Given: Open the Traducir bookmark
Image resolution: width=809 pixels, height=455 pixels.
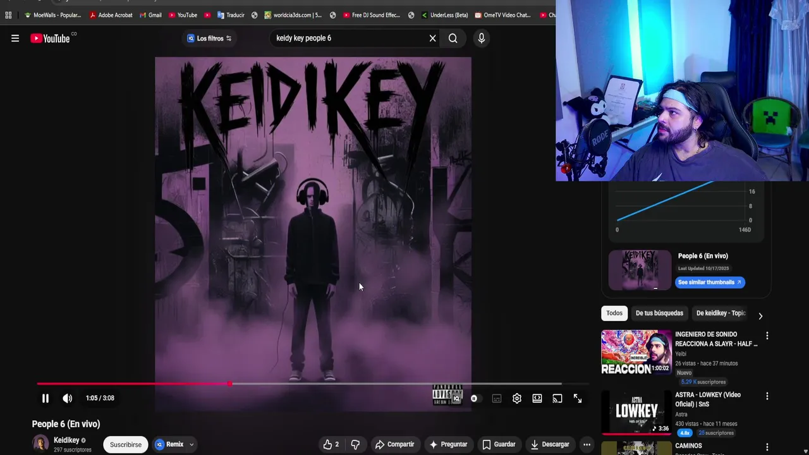Looking at the screenshot, I should pos(231,15).
